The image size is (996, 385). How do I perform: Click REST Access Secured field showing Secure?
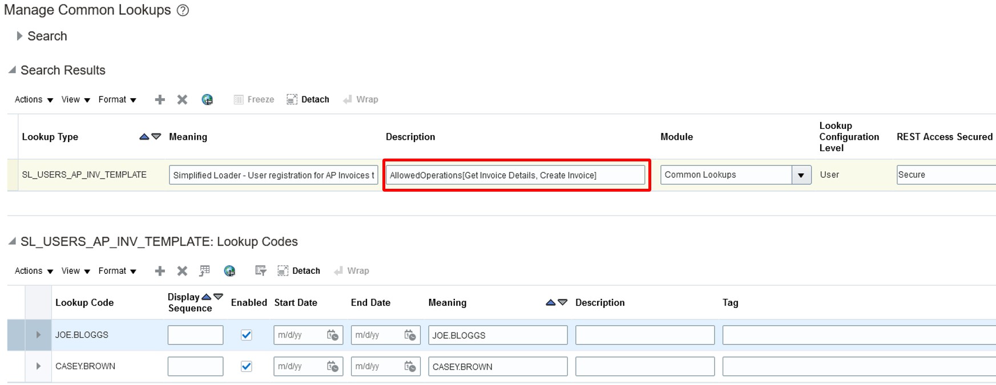[946, 175]
